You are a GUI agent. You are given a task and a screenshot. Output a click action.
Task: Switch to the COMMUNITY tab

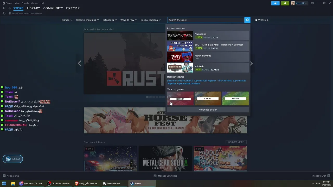point(53,8)
